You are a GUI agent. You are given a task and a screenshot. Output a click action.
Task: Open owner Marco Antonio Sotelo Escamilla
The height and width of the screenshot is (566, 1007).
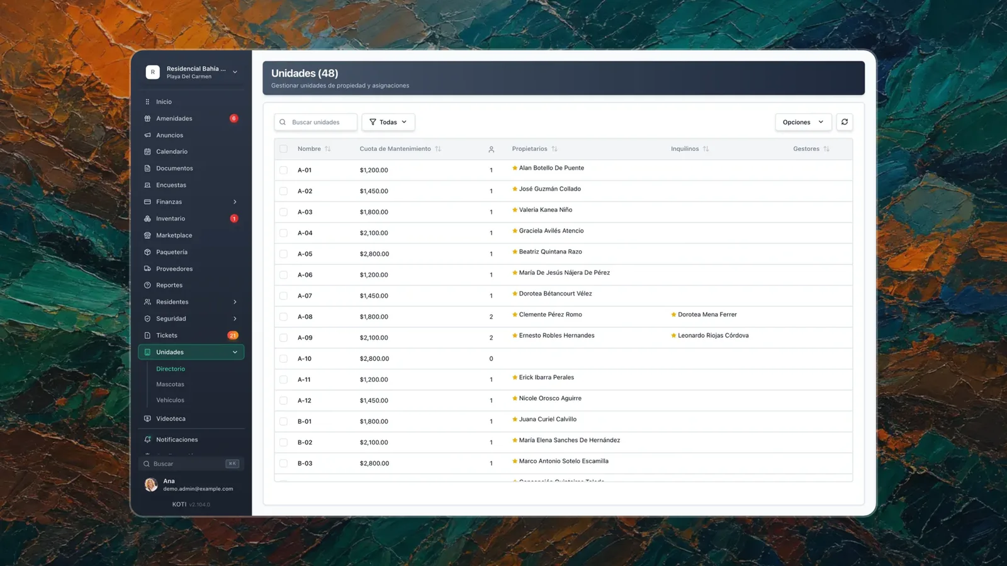click(563, 461)
